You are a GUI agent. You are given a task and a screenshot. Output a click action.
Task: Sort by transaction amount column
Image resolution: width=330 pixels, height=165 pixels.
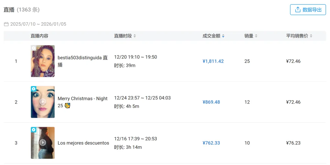[223, 36]
